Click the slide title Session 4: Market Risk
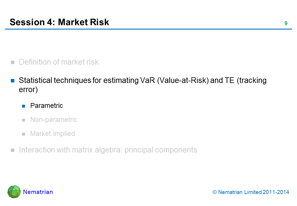297x206 pixels. point(59,22)
